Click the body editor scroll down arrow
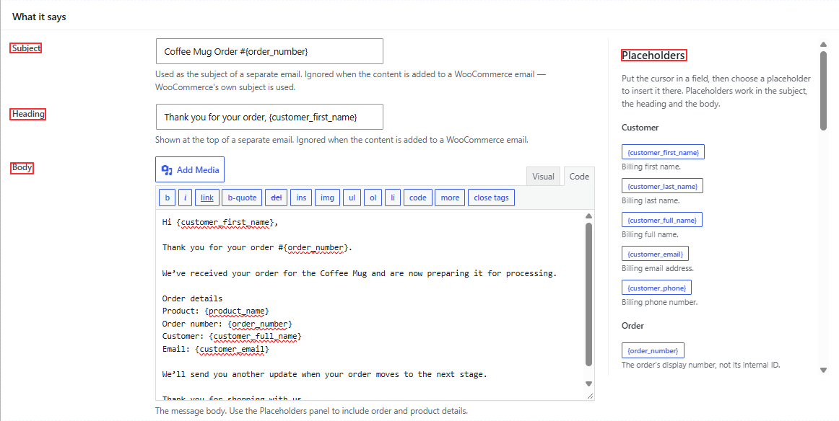Screen dimensions: 839x421 point(588,384)
